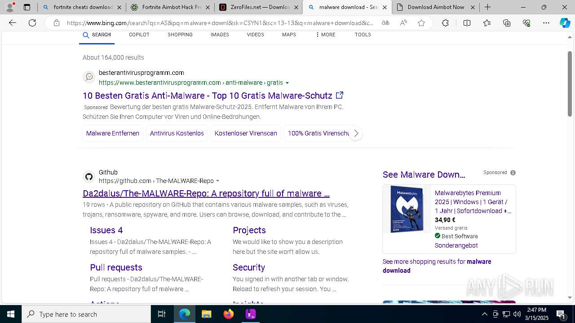Launch Firefox from the taskbar

coord(229,314)
